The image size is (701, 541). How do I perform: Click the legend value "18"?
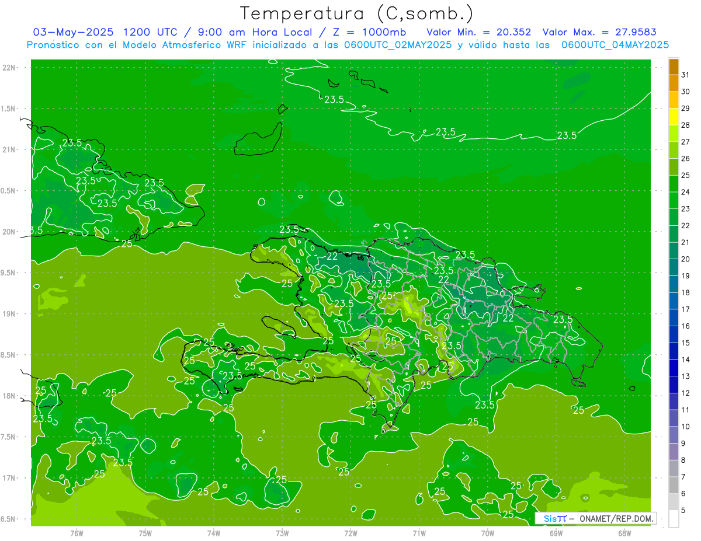point(685,292)
